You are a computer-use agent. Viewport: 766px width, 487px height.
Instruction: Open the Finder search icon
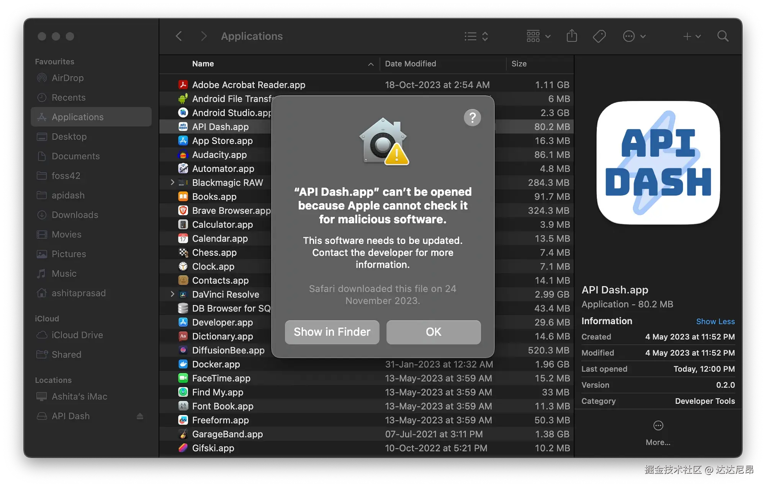tap(723, 36)
